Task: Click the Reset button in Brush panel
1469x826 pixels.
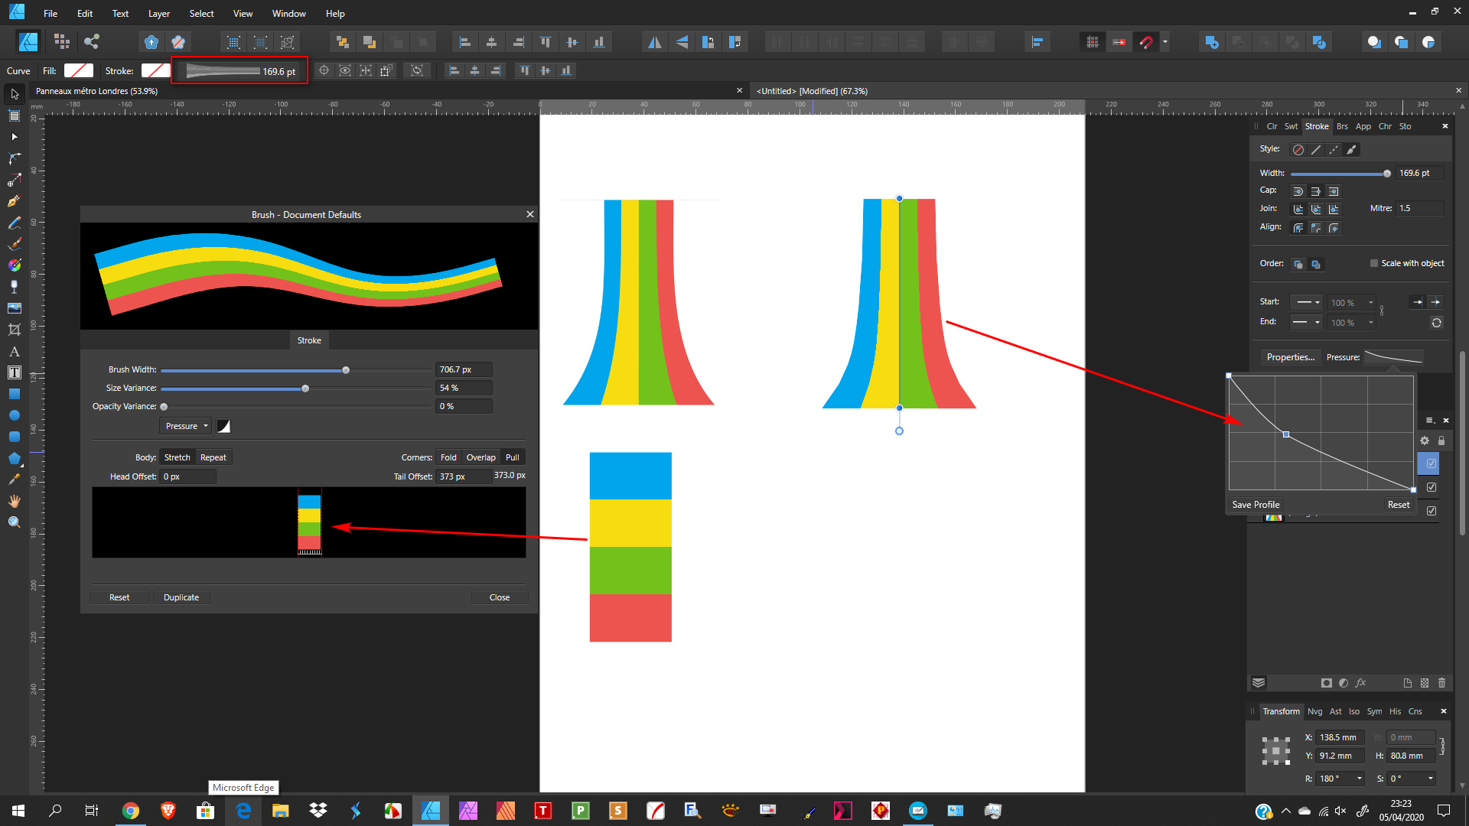Action: [119, 596]
